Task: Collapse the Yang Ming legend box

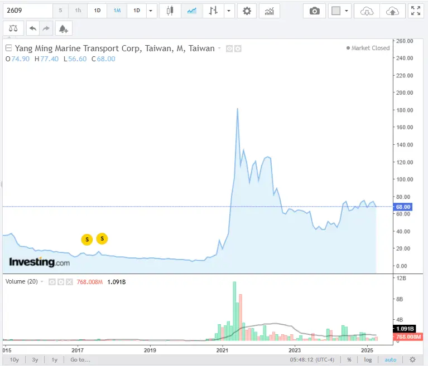Action: click(9, 48)
